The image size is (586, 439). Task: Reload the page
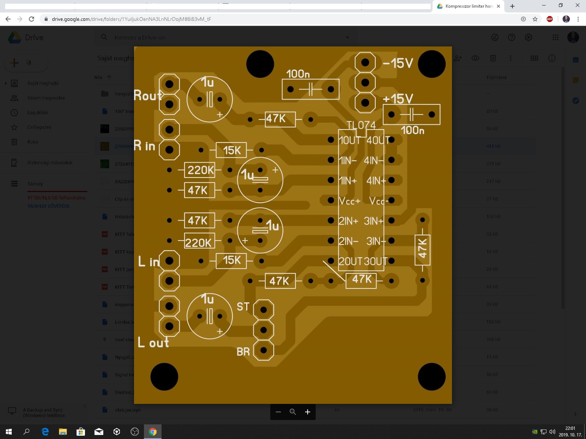pyautogui.click(x=31, y=19)
